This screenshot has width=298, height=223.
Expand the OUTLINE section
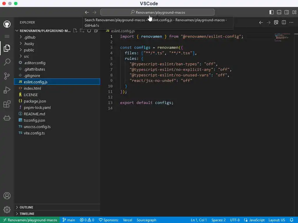click(57, 207)
